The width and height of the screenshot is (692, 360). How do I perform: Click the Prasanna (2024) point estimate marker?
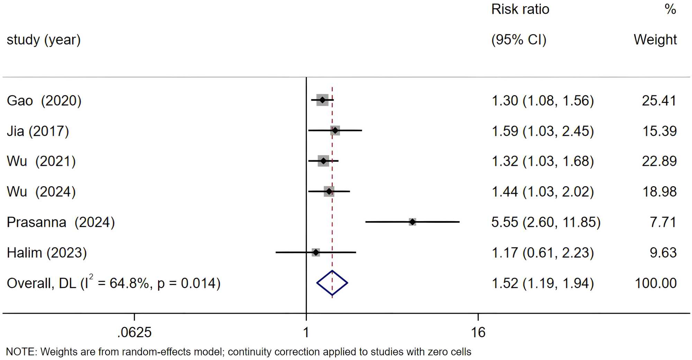pyautogui.click(x=412, y=222)
